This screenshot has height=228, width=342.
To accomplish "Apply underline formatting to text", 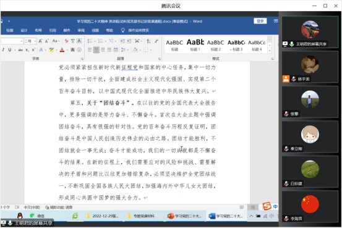I will tap(10, 50).
